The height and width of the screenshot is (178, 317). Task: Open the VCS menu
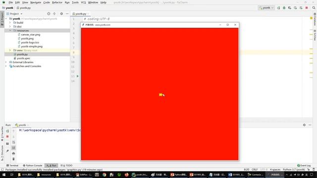pos(83,2)
